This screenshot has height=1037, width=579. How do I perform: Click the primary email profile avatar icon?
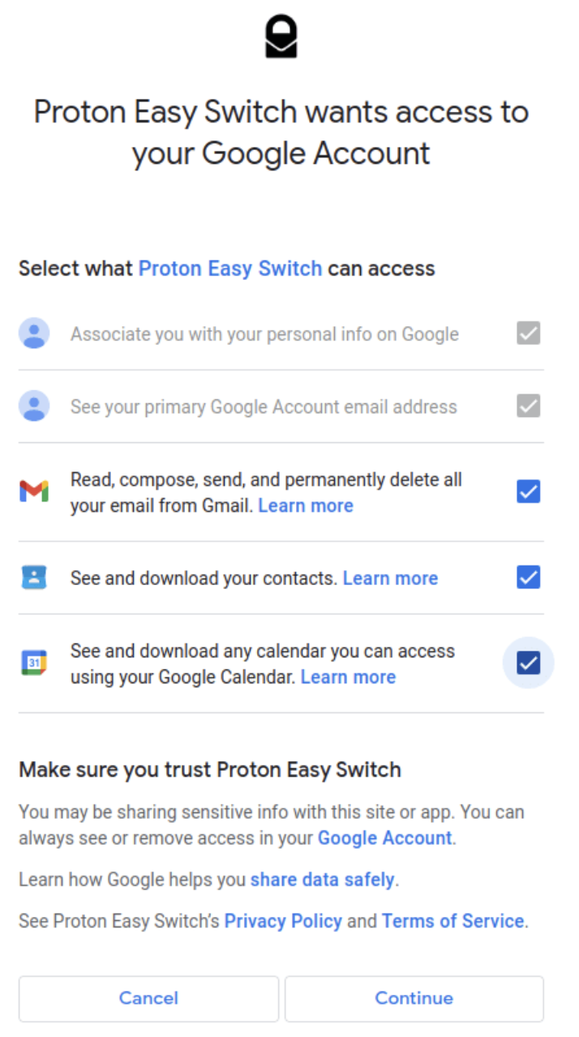click(x=34, y=406)
